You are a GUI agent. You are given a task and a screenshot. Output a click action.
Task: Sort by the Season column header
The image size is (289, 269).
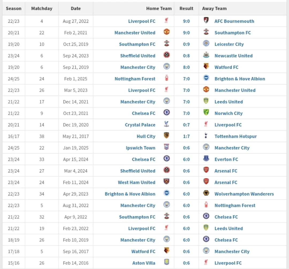[x=14, y=9]
